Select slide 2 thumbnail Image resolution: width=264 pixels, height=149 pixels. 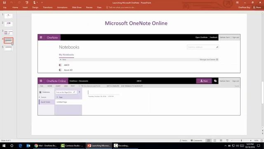tap(8, 24)
